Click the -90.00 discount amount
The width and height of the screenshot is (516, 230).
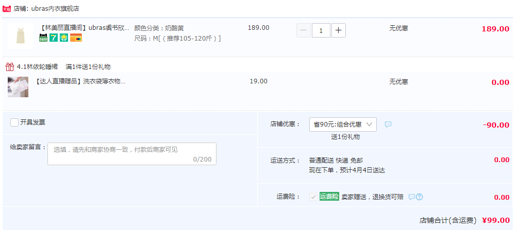(496, 125)
